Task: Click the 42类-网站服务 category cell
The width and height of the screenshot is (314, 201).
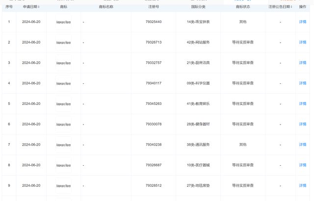Action: tap(199, 43)
